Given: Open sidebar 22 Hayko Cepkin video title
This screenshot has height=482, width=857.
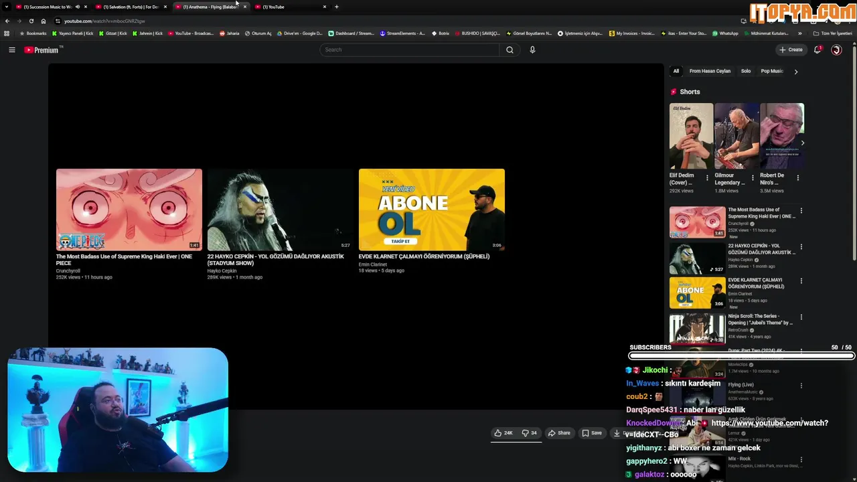Looking at the screenshot, I should point(761,249).
